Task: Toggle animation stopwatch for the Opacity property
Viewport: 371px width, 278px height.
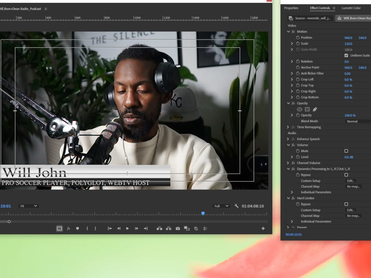Action: tap(298, 115)
